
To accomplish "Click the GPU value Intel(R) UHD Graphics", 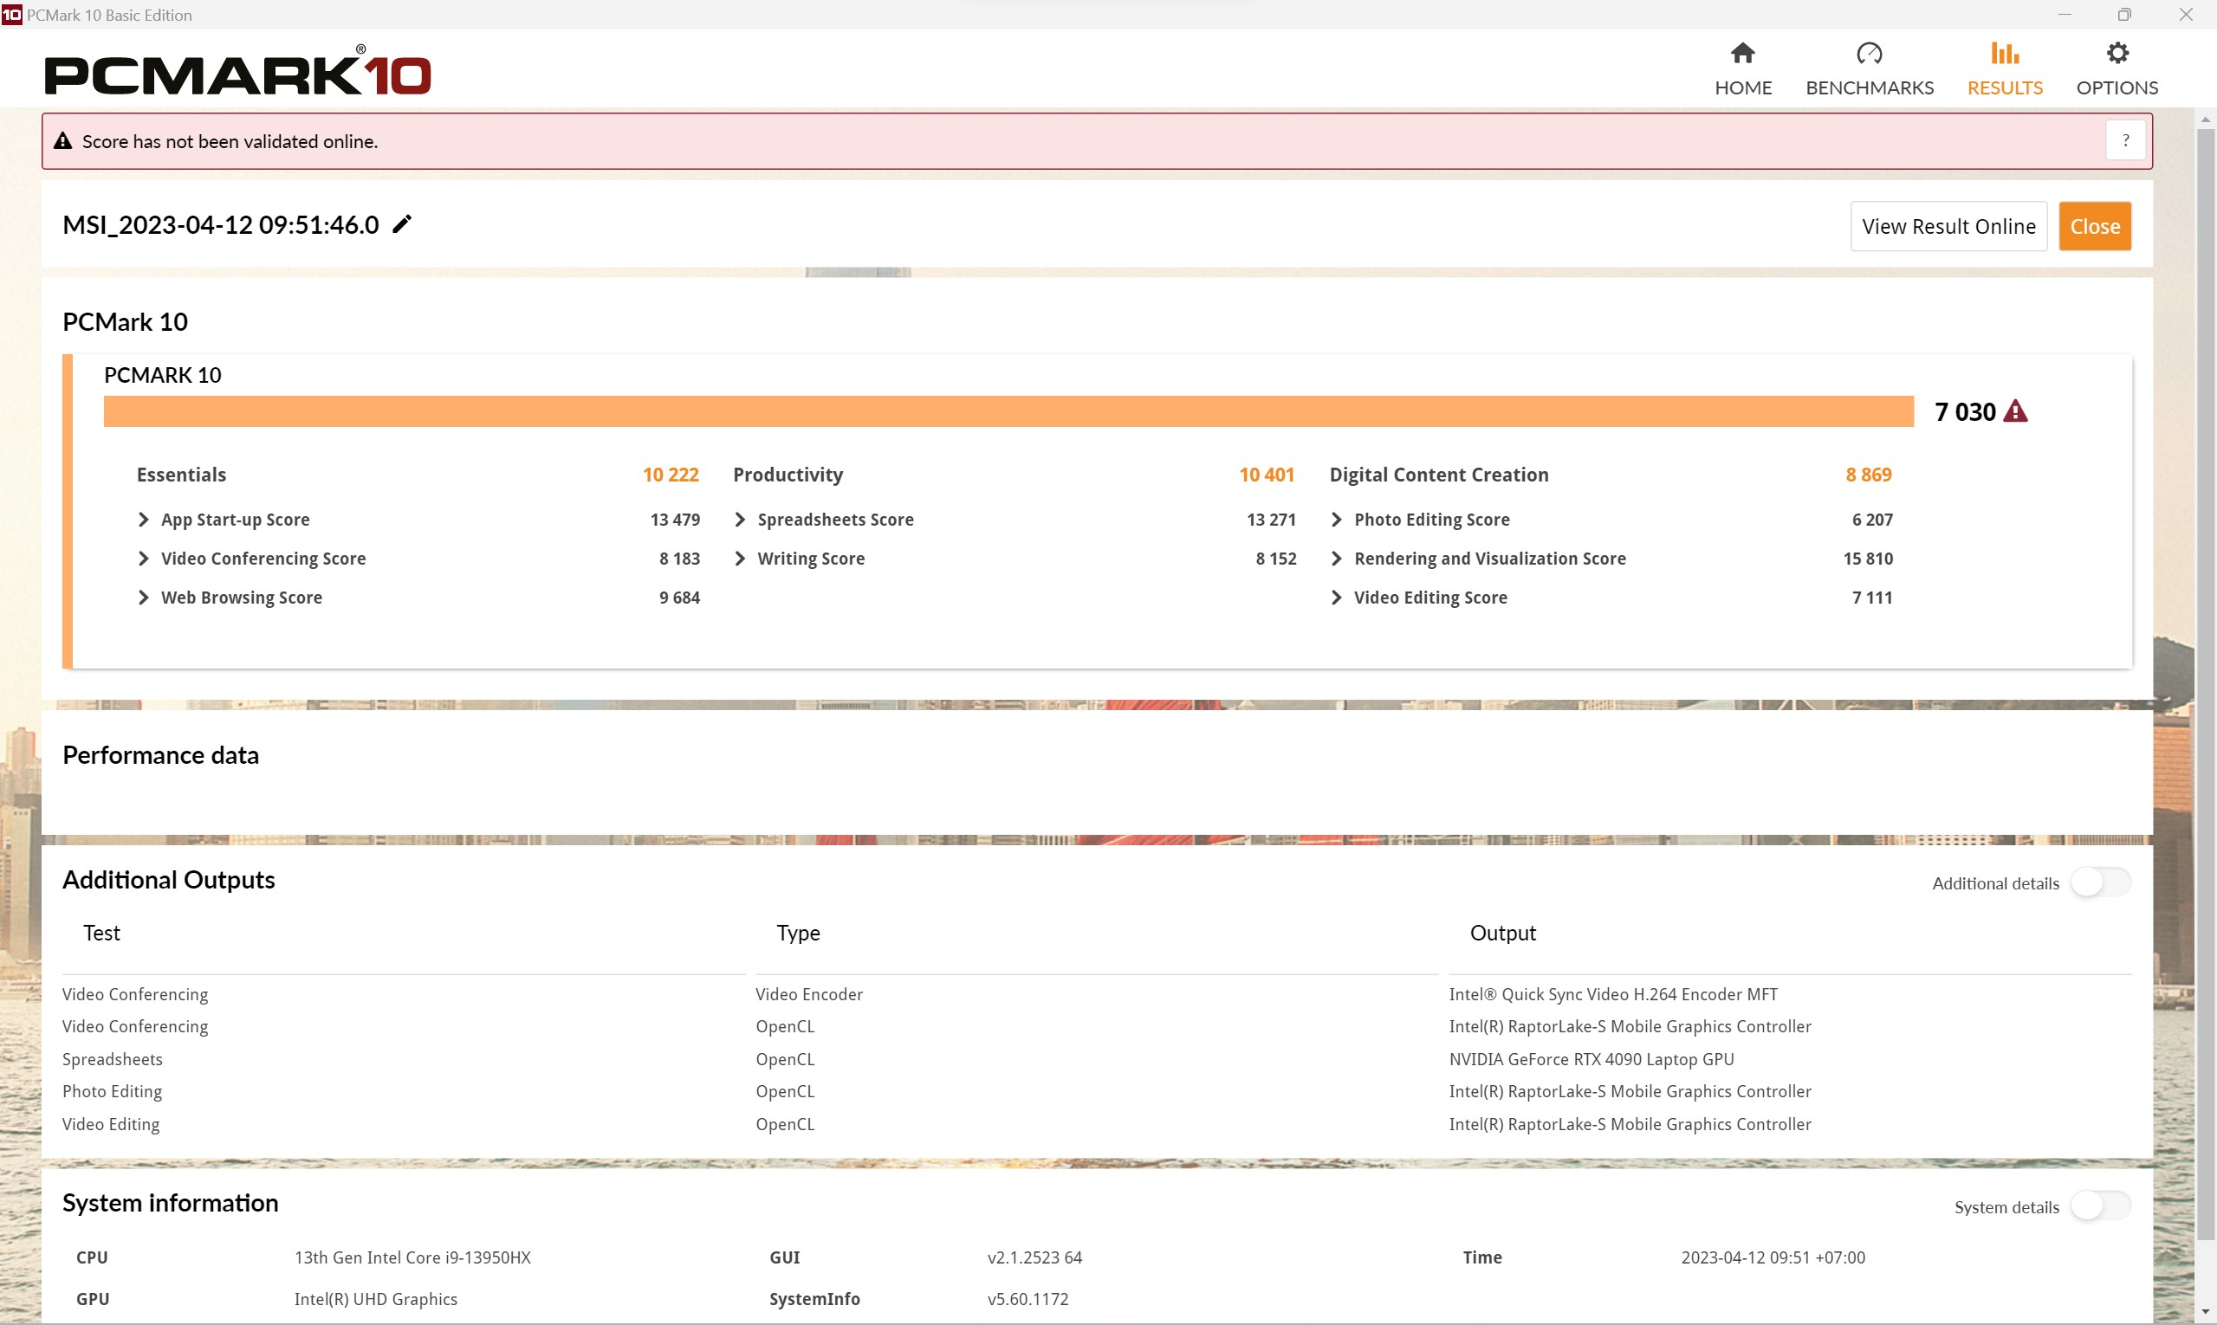I will (x=376, y=1300).
